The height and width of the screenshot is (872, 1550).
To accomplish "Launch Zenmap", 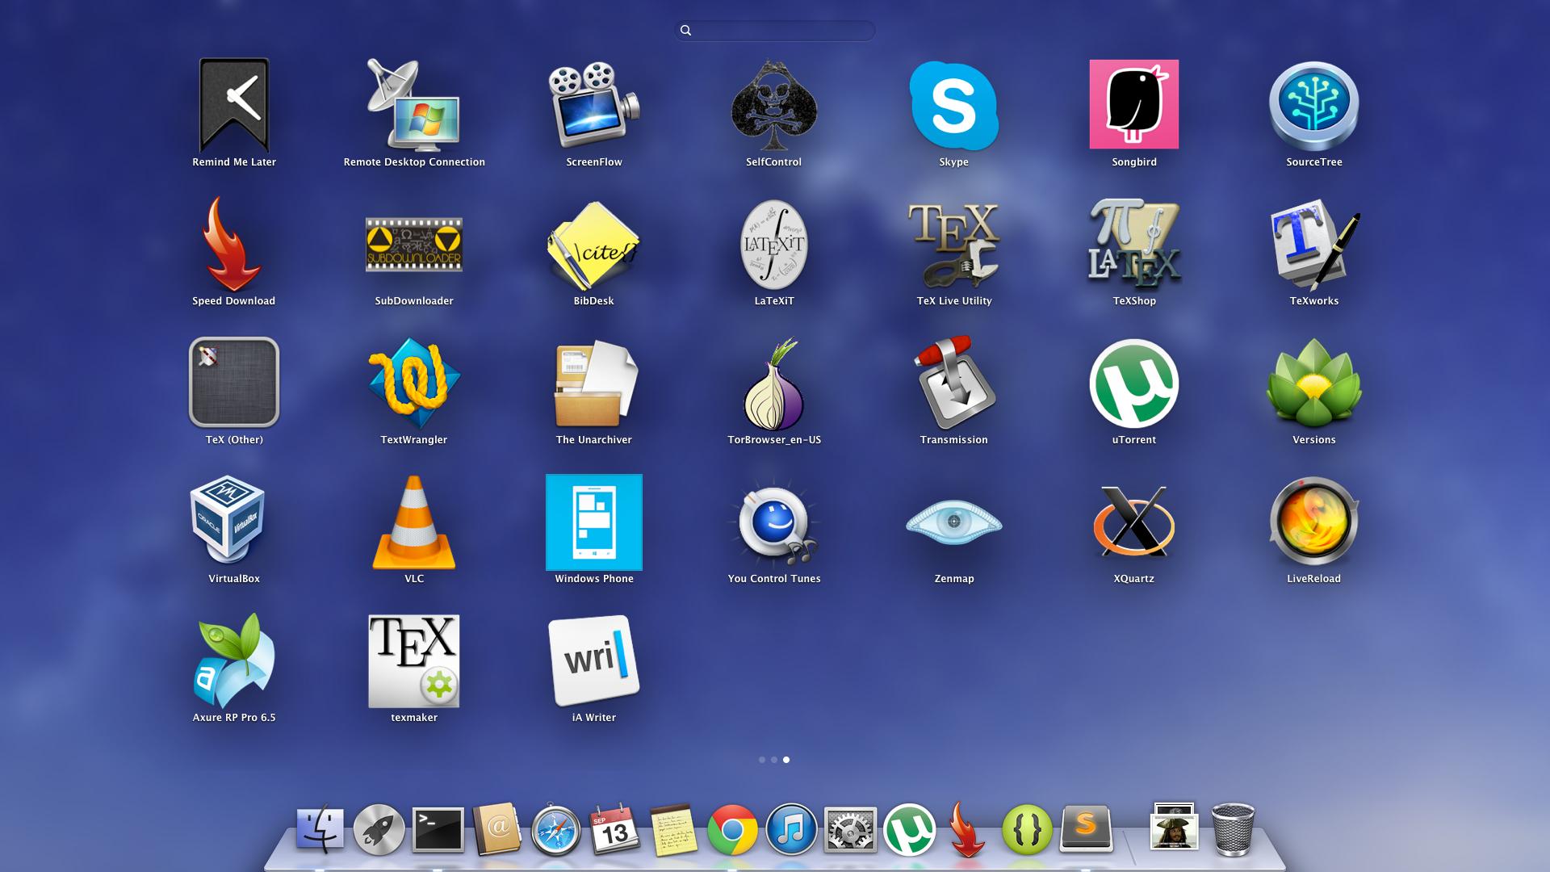I will [954, 523].
